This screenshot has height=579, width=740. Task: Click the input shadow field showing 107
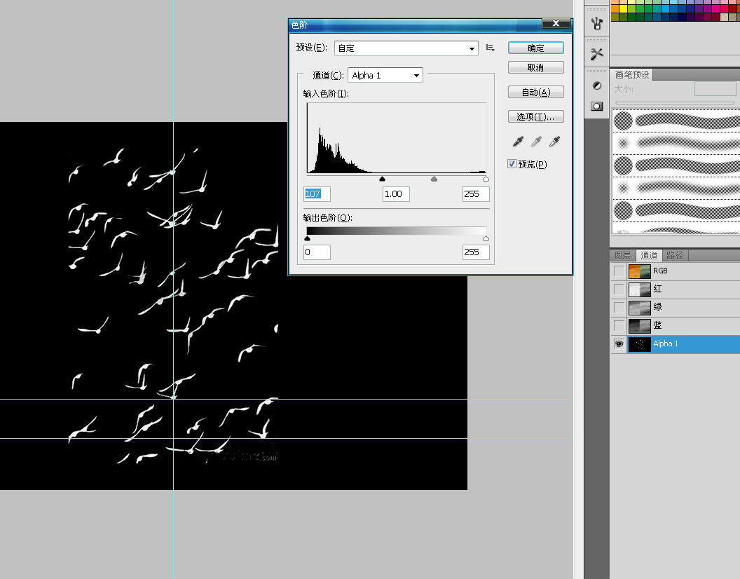tap(317, 194)
